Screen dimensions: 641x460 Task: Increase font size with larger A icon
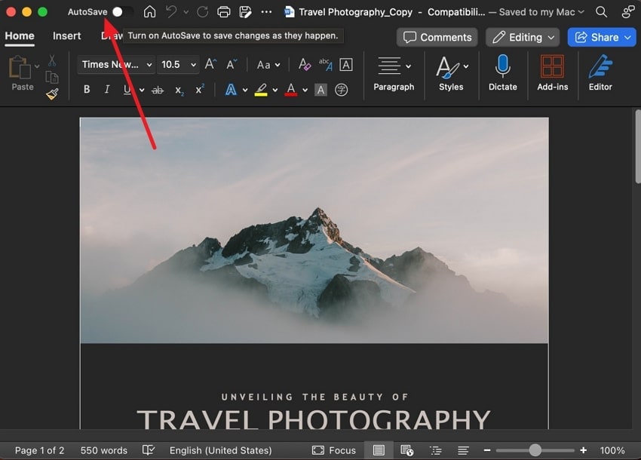pos(210,64)
